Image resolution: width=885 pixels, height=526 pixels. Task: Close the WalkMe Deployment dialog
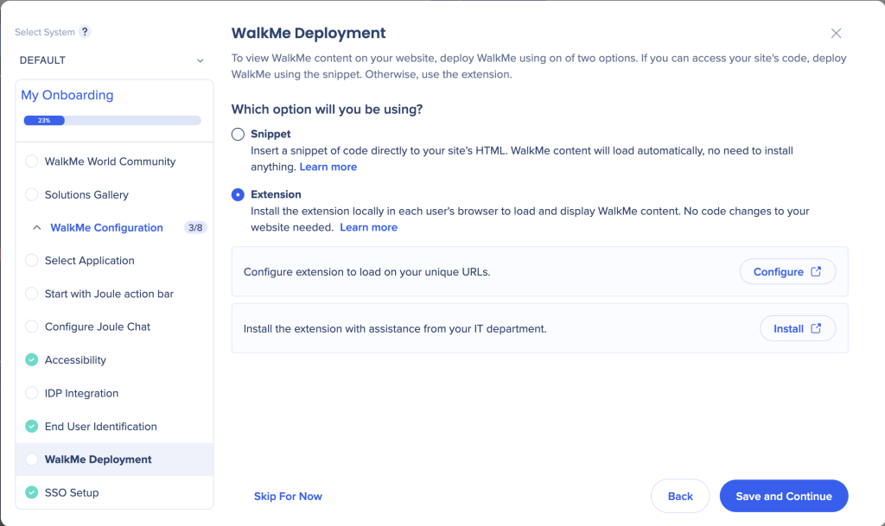click(x=836, y=34)
